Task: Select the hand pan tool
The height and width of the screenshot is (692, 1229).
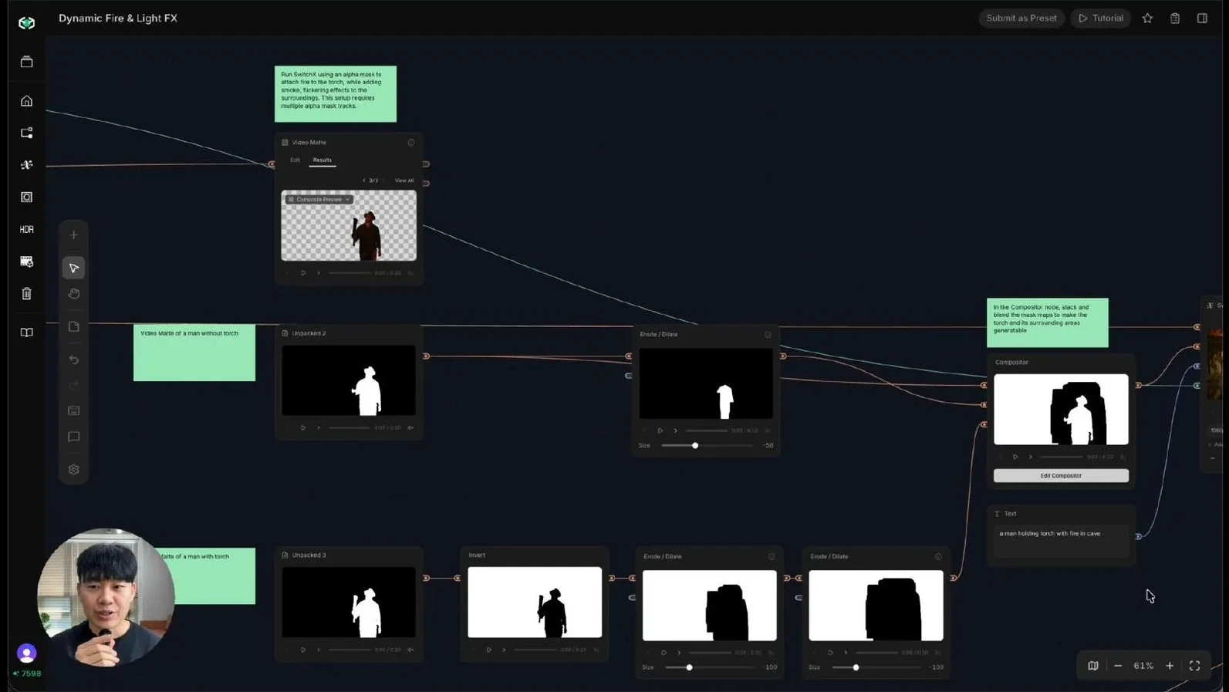Action: pyautogui.click(x=74, y=294)
